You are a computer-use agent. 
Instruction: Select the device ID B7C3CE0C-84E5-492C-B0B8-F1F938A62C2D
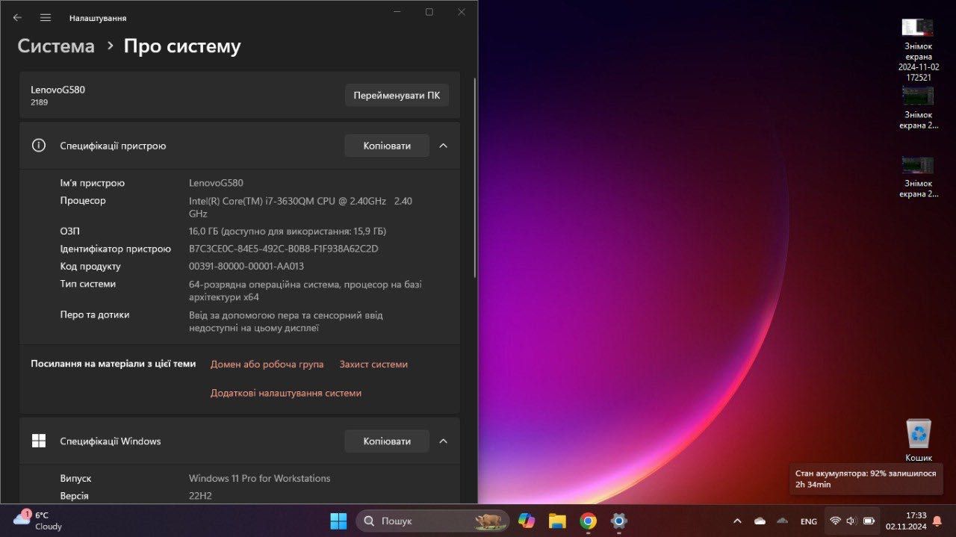(284, 249)
